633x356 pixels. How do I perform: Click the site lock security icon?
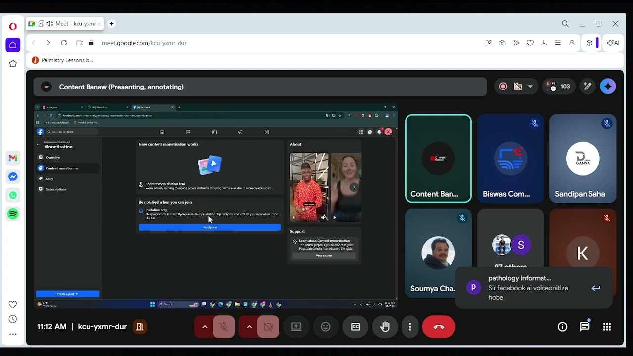91,43
